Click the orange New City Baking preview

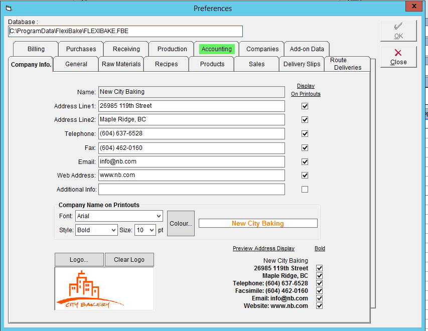click(258, 223)
